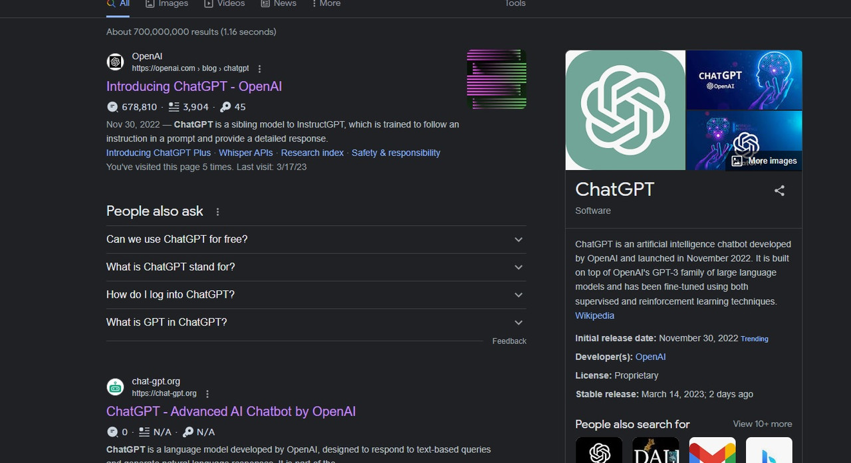Switch to the Images tab

pyautogui.click(x=167, y=4)
